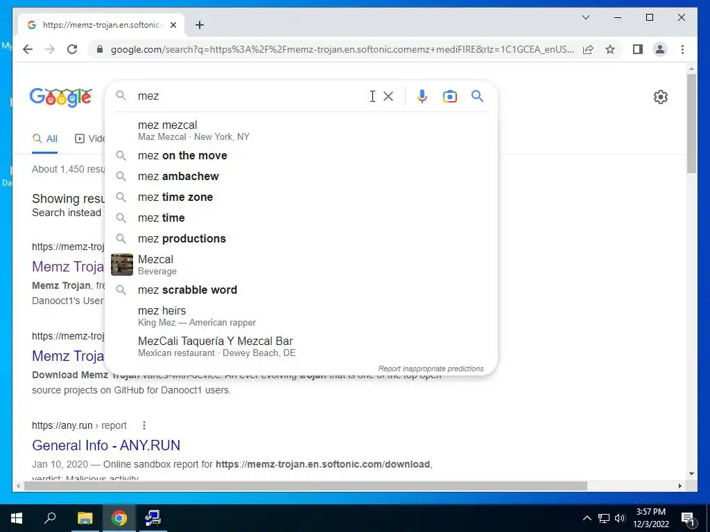Show hidden system tray icons
The image size is (710, 532).
click(587, 518)
